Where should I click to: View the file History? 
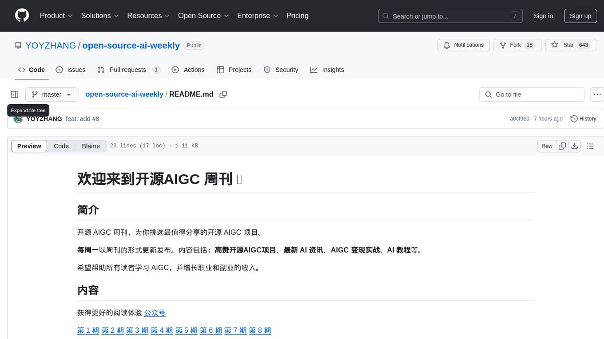click(583, 118)
